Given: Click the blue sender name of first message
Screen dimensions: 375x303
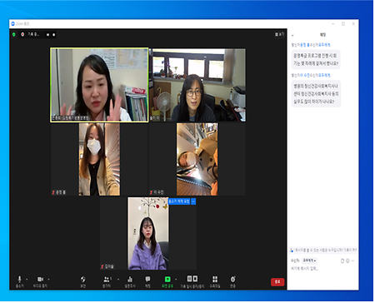Looking at the screenshot, I should [x=304, y=45].
